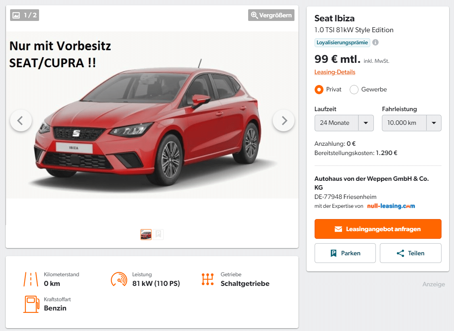454x331 pixels.
Task: Click the Getriebe gearshift icon
Action: coord(207,279)
